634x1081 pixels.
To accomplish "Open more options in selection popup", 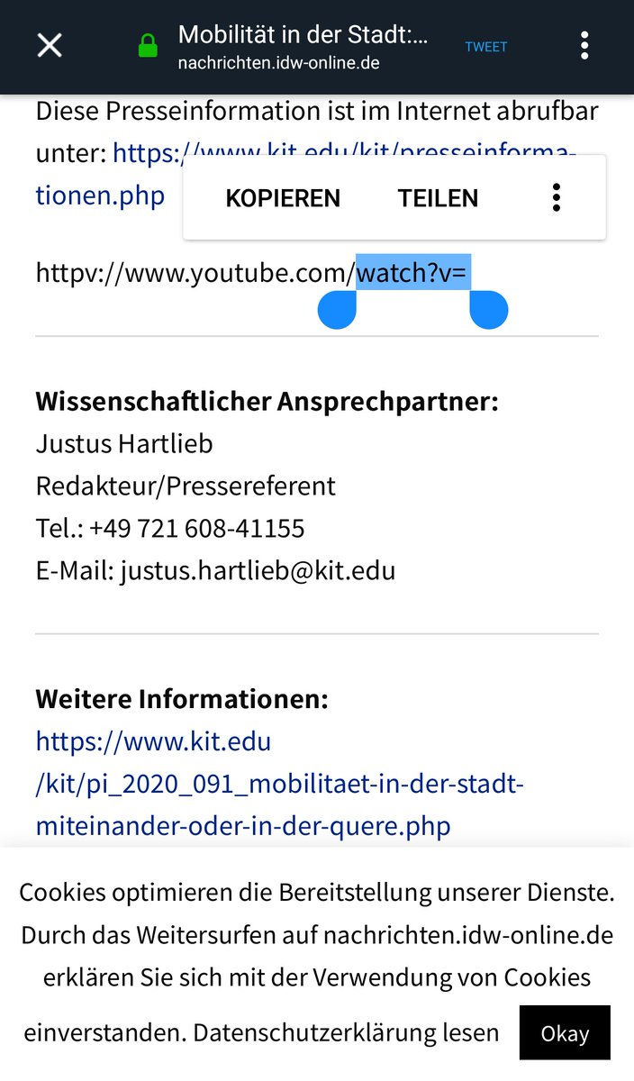I will click(557, 197).
